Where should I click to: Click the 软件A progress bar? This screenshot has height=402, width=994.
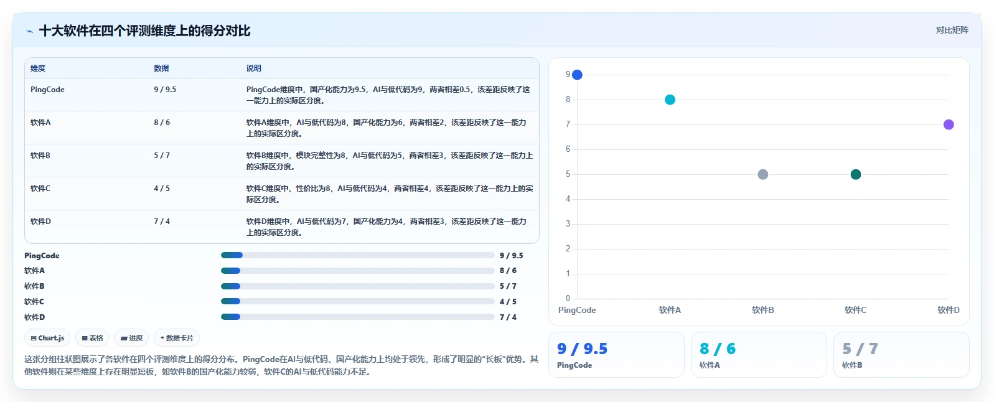pyautogui.click(x=357, y=271)
